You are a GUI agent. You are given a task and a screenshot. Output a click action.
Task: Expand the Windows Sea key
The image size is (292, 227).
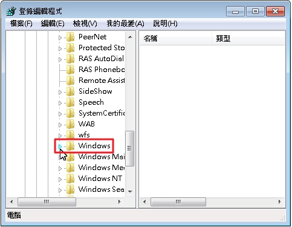[x=60, y=190]
